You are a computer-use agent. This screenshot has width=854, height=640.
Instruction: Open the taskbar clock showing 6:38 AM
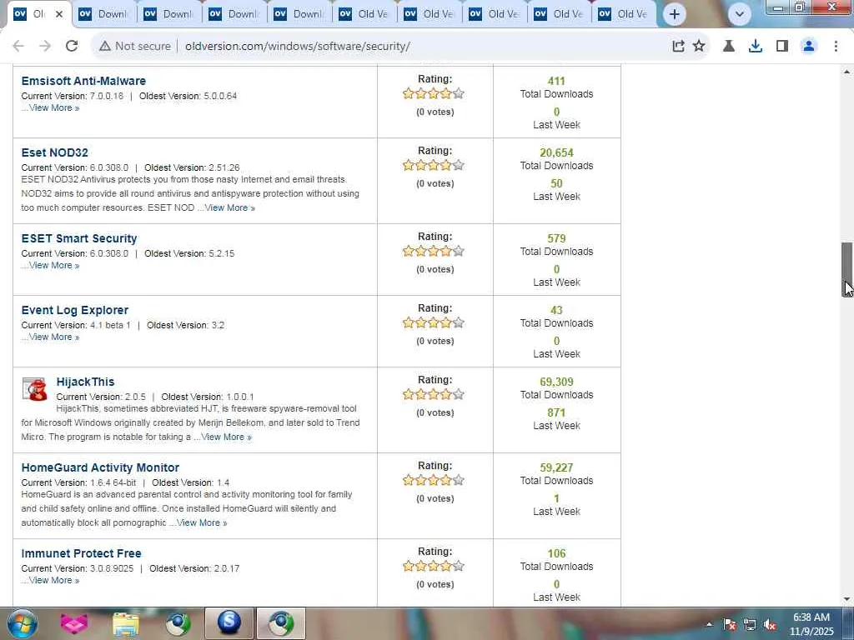coord(811,624)
